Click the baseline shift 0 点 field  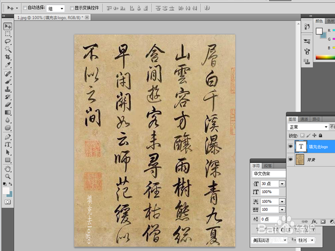pyautogui.click(x=270, y=219)
